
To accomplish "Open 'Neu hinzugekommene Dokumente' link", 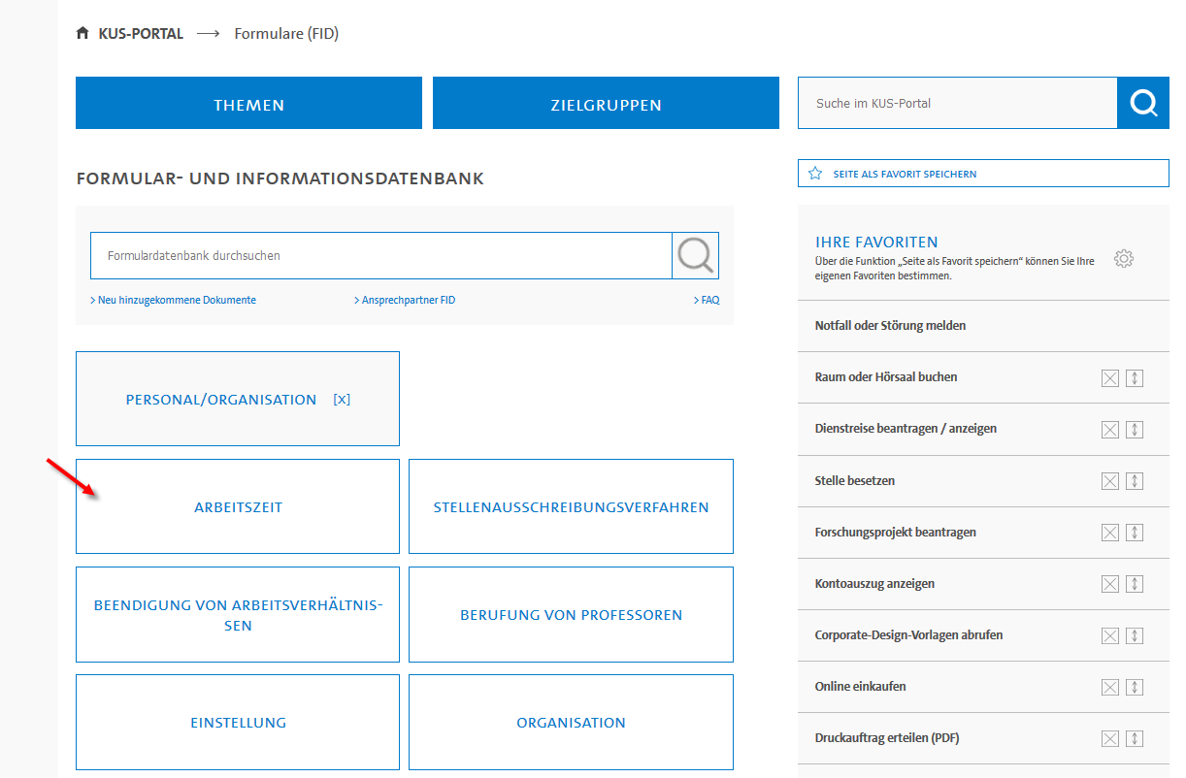I will point(176,301).
